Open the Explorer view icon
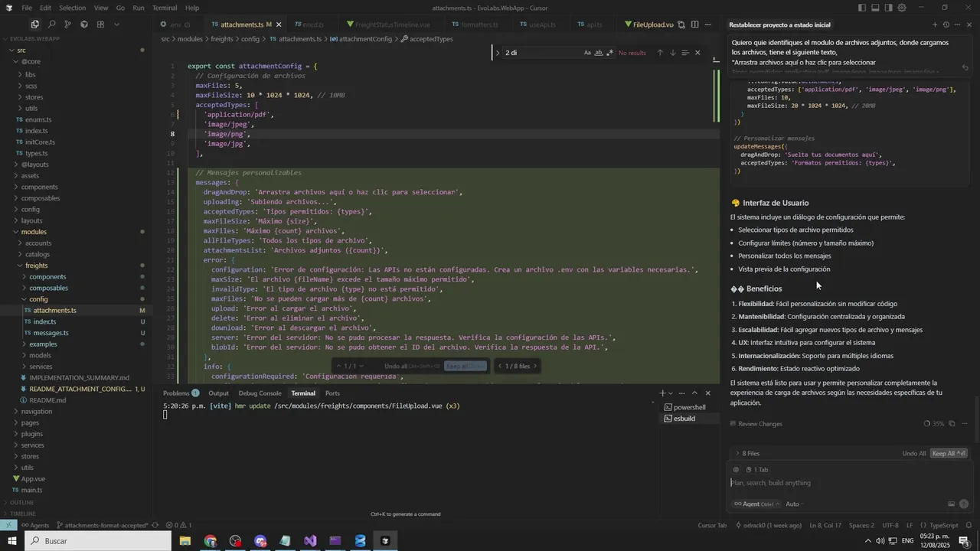This screenshot has height=551, width=980. [x=34, y=24]
